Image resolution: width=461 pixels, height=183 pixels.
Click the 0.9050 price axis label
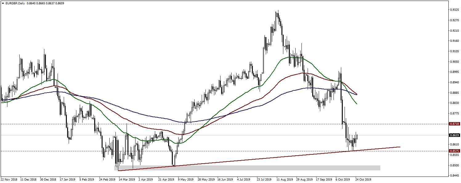[x=454, y=62]
